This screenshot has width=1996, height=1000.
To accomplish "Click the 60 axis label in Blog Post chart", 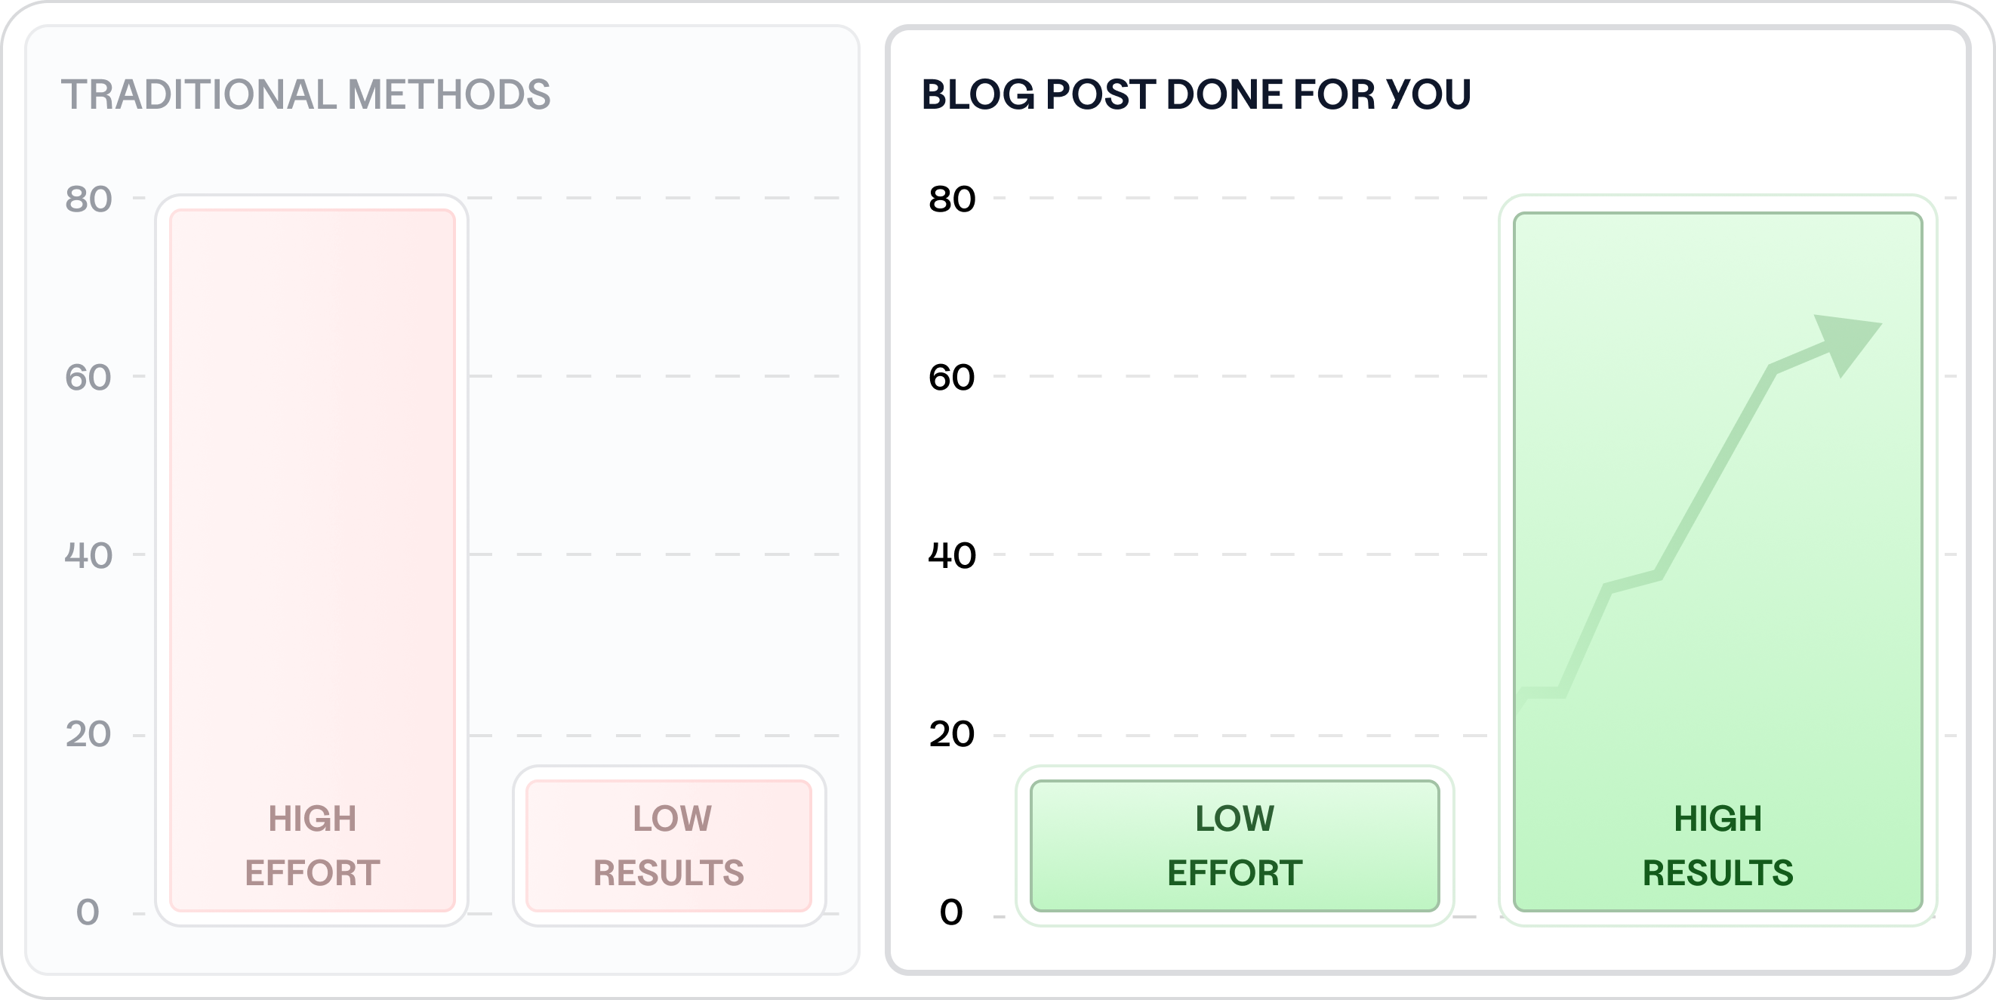I will click(x=951, y=378).
